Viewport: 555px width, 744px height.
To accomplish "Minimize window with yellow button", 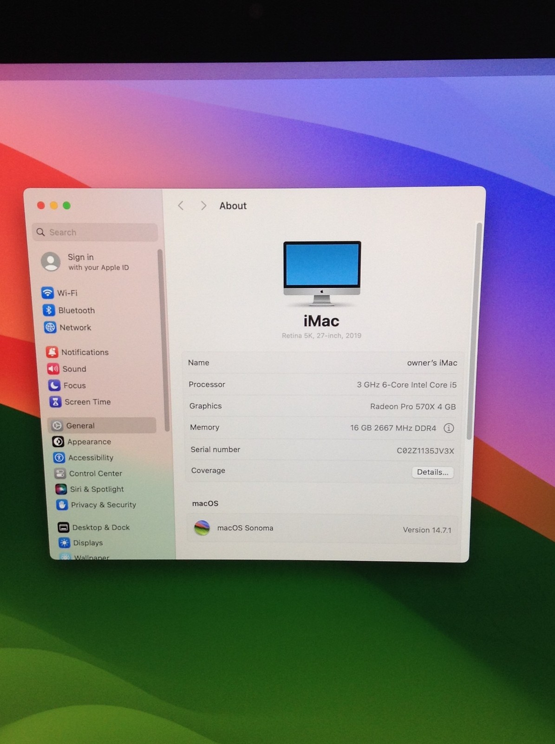I will [x=54, y=206].
